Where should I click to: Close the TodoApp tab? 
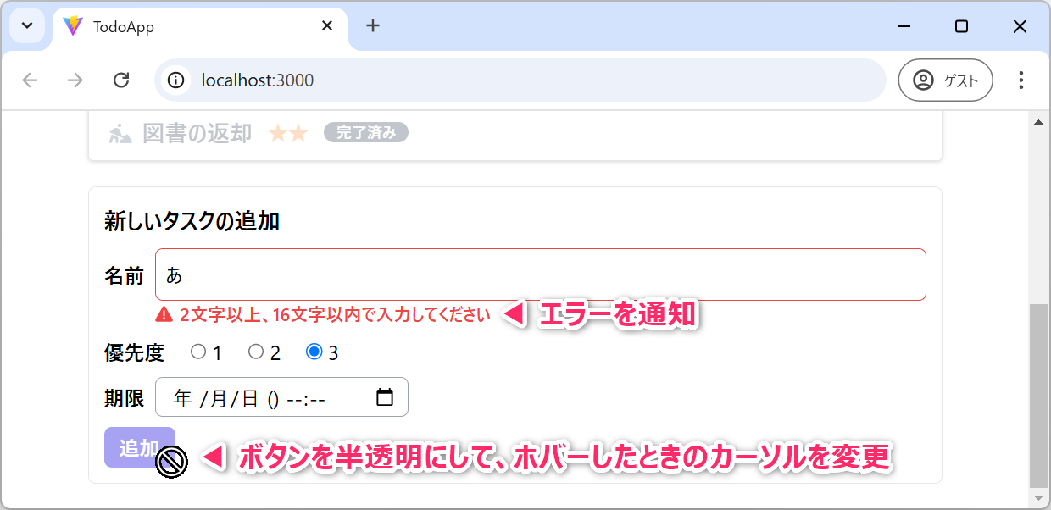click(x=327, y=26)
